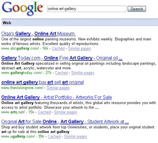The width and height of the screenshot is (158, 143).
Task: Open Similar pages for ugallery.com
Action: (x=76, y=136)
